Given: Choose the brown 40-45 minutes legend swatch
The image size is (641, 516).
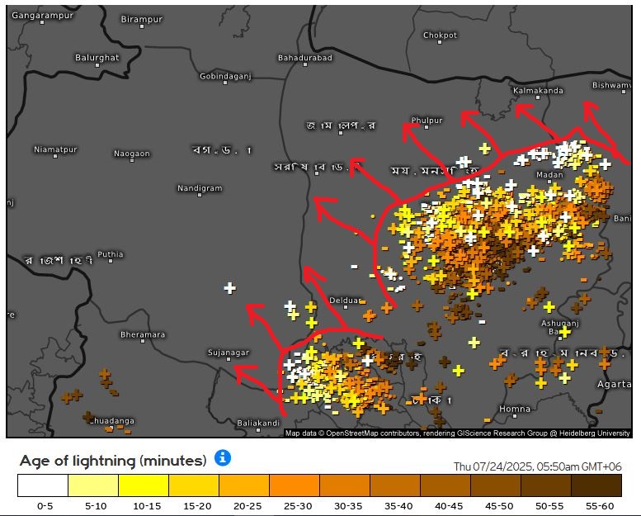Looking at the screenshot, I should (445, 485).
